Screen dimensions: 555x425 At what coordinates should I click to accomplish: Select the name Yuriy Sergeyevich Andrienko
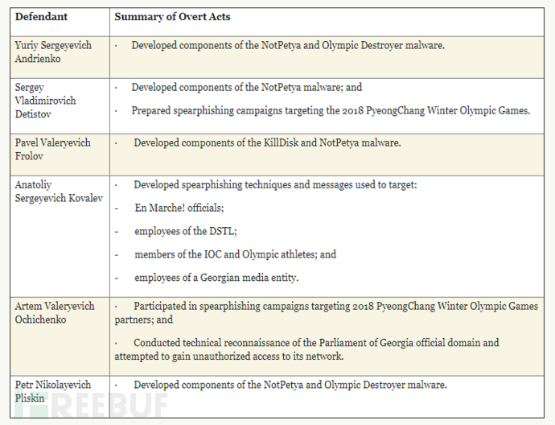pos(53,52)
